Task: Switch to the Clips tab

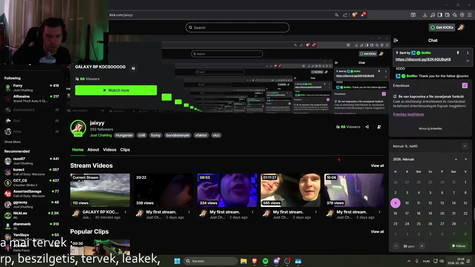Action: point(125,150)
